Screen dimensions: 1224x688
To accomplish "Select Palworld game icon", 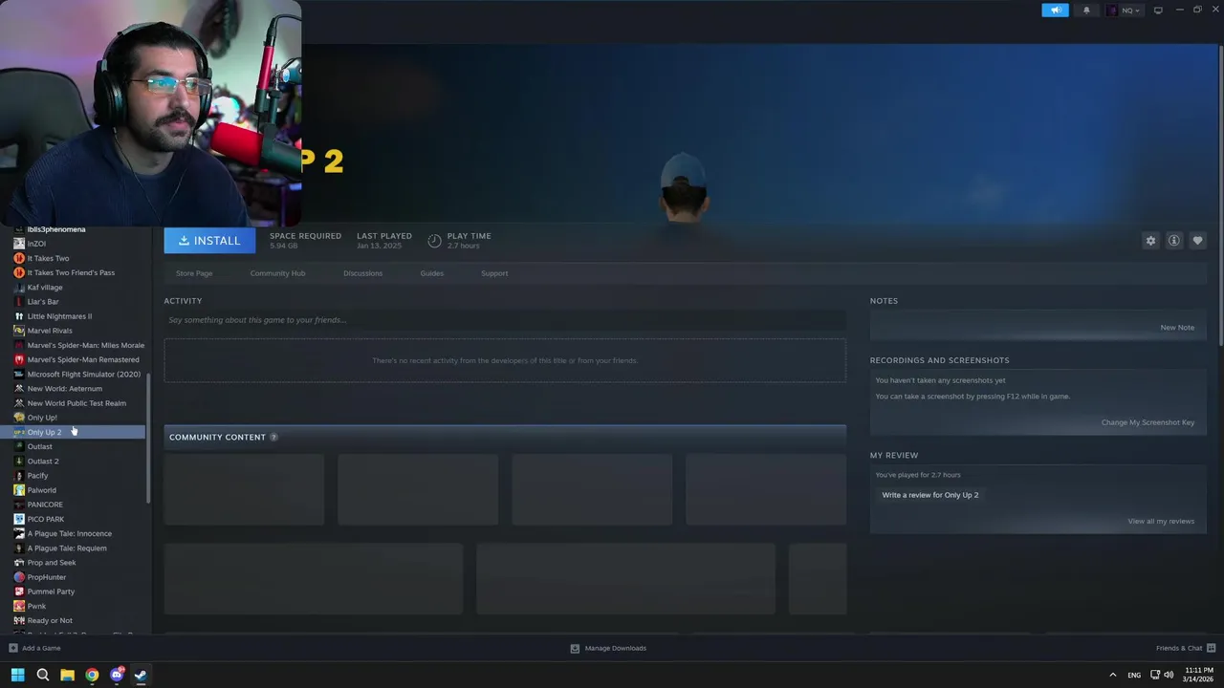I will click(19, 490).
